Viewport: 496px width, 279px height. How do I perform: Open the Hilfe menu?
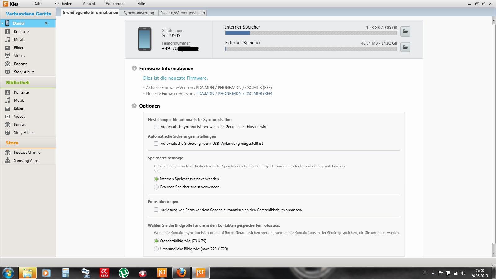coord(141,4)
